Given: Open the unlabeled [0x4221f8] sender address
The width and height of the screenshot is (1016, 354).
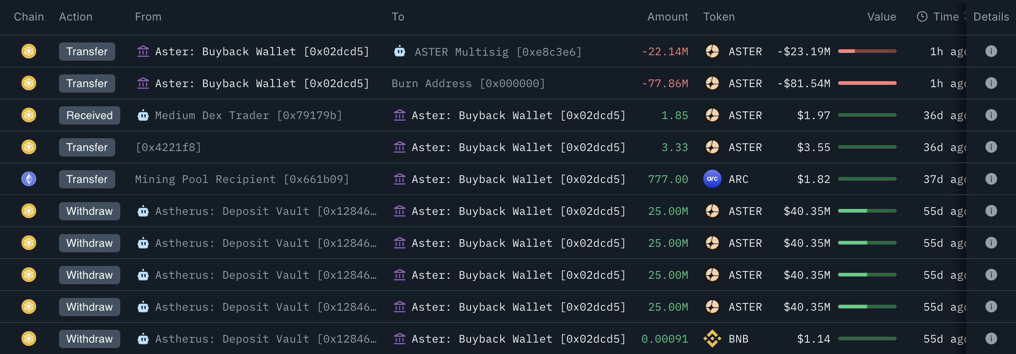Looking at the screenshot, I should pos(168,147).
